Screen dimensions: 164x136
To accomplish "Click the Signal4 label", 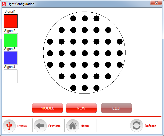I will pos(10,67).
